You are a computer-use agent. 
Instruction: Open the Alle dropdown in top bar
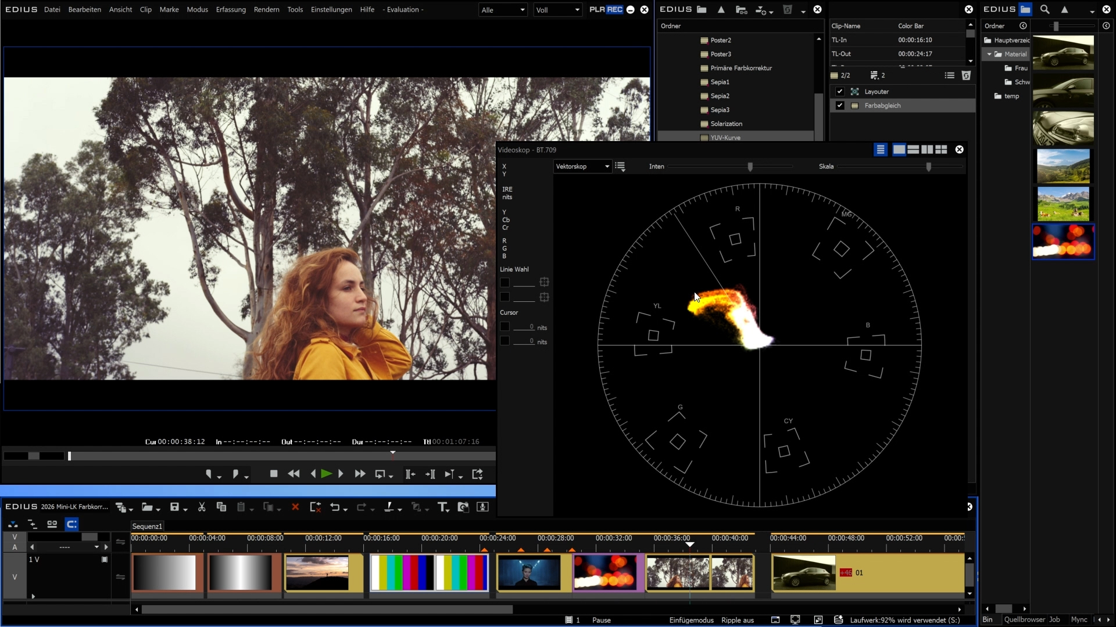503,10
